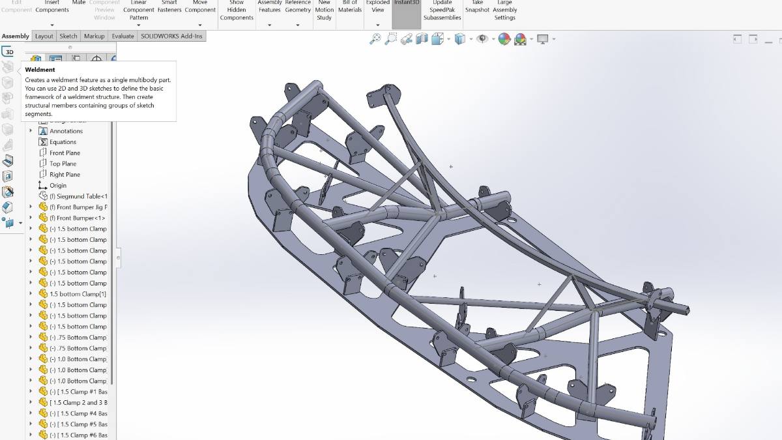This screenshot has width=782, height=440.
Task: Click the Previous View icon
Action: click(x=407, y=39)
